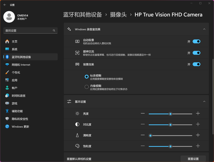
Task: Click the 亮度 slider thumb
Action: (170, 114)
